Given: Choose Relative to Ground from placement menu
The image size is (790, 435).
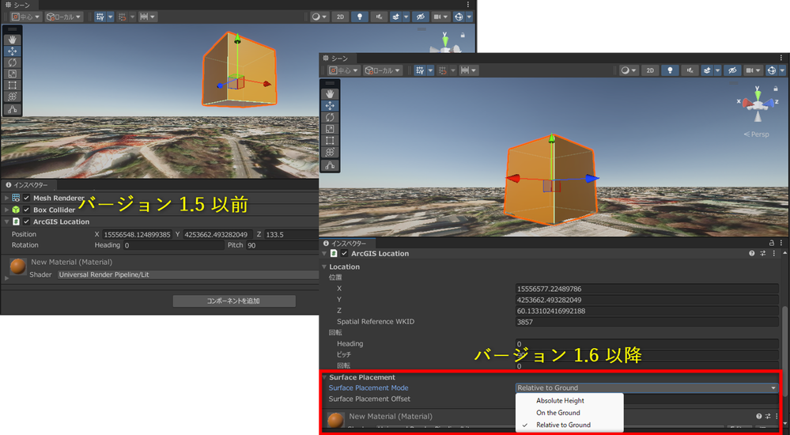Looking at the screenshot, I should [569, 425].
